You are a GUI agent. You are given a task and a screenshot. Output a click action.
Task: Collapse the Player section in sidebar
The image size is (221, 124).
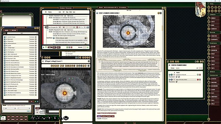[x=209, y=32]
